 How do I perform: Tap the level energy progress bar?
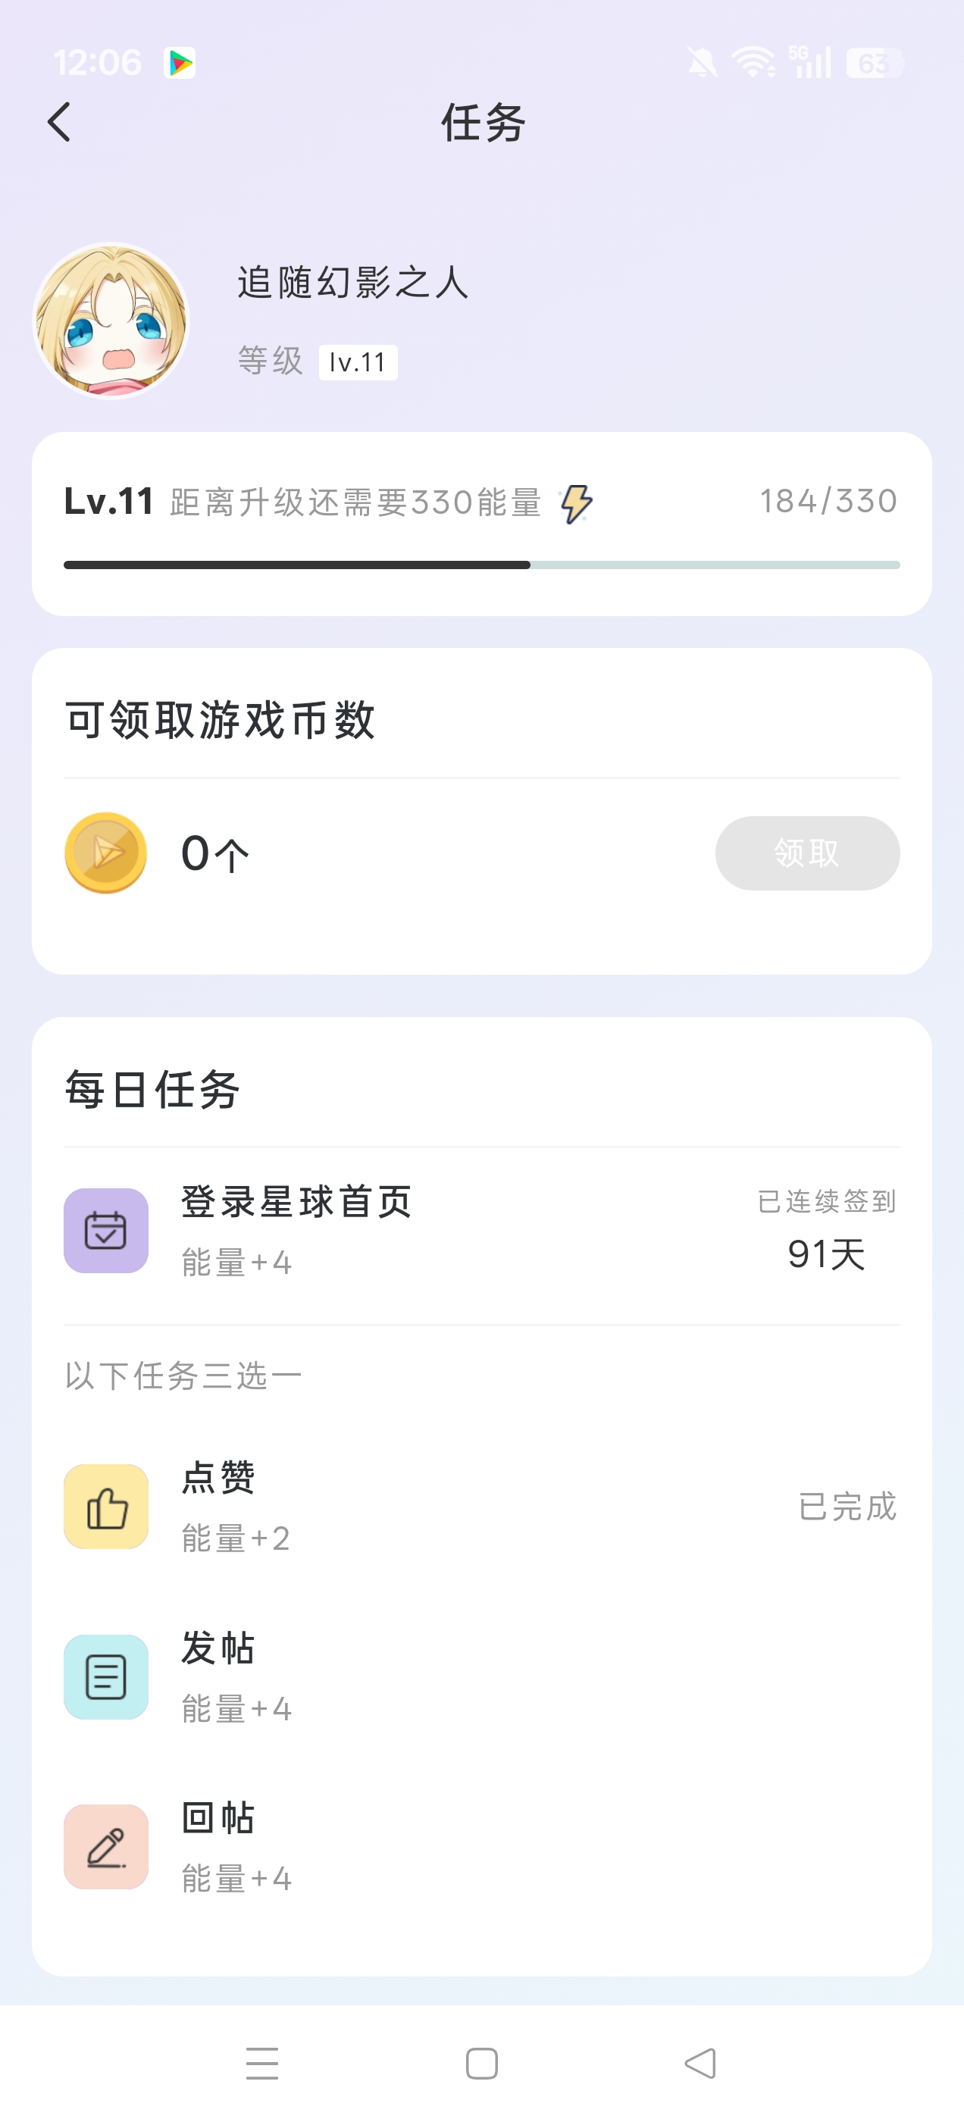tap(481, 565)
